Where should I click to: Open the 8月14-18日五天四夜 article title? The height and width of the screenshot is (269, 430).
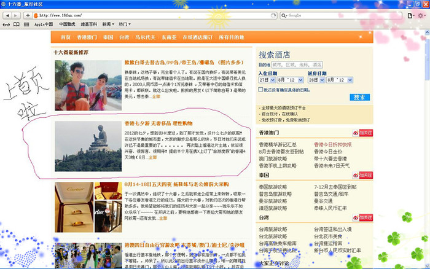[177, 184]
